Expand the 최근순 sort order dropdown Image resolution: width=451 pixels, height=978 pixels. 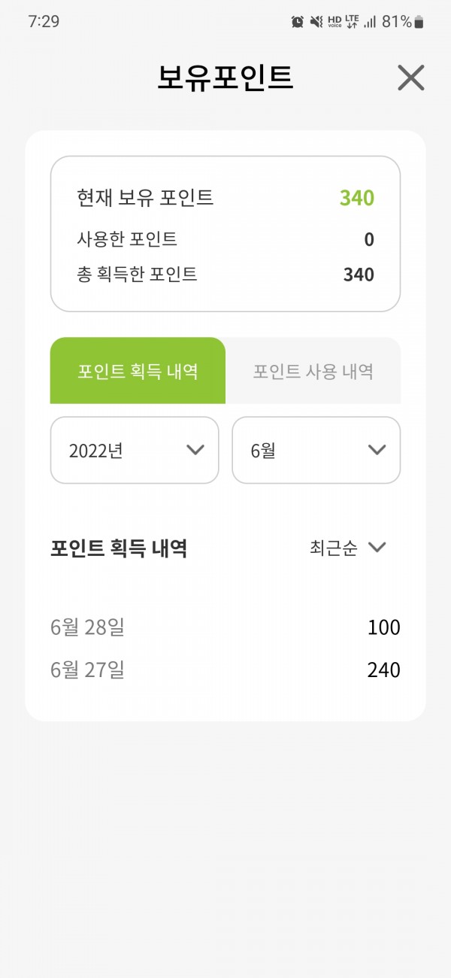(348, 548)
